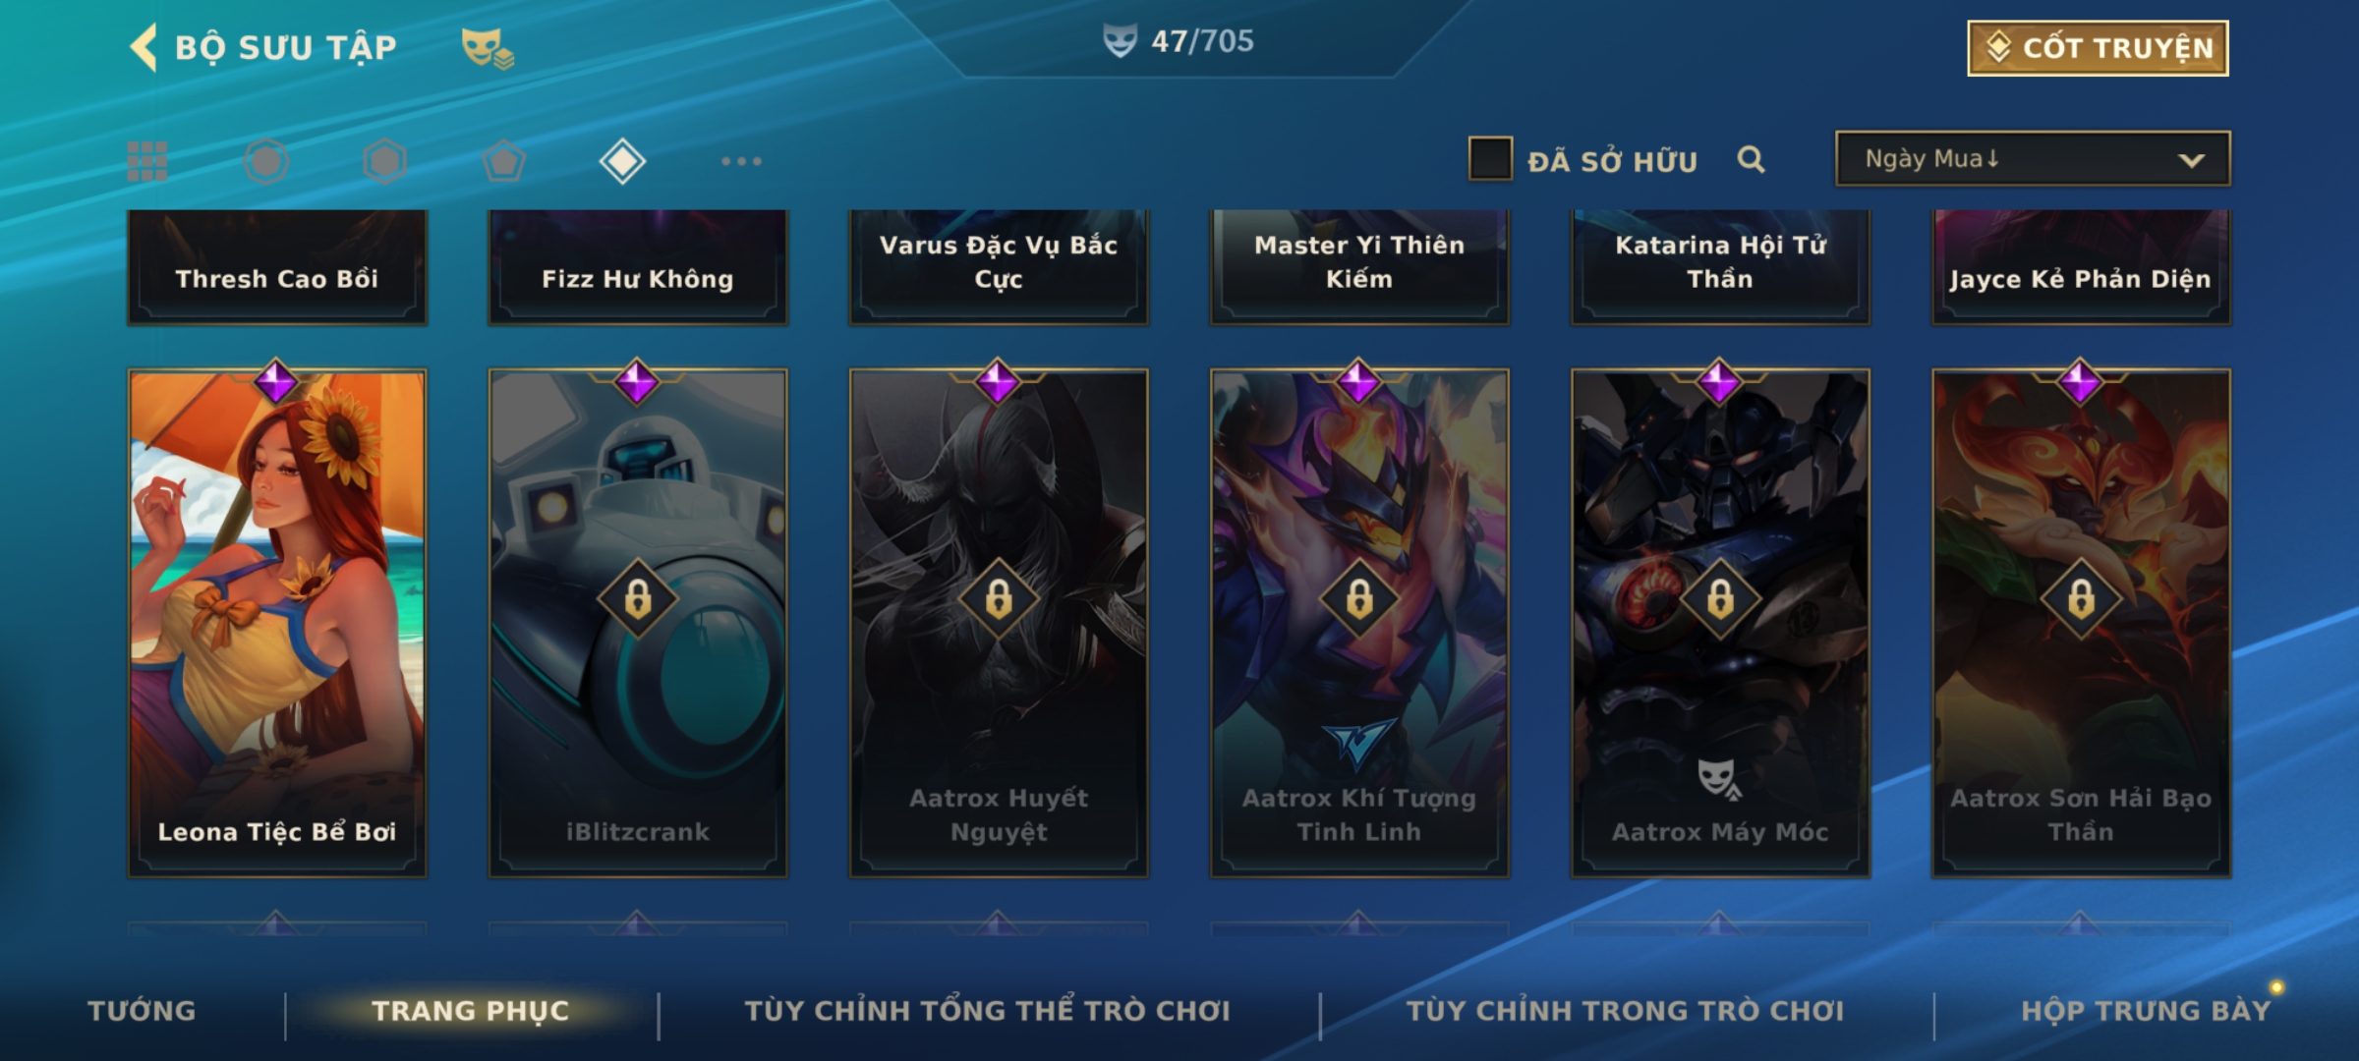This screenshot has height=1061, width=2359.
Task: Select the hexagon rarity filter icon
Action: (384, 161)
